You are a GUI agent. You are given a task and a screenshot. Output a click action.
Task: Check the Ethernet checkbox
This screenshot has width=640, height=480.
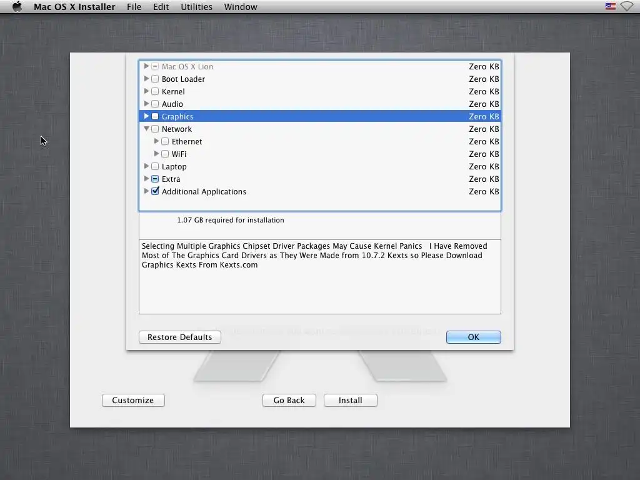165,142
